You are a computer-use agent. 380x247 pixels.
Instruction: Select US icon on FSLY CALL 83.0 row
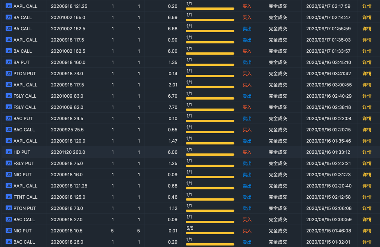(9, 96)
